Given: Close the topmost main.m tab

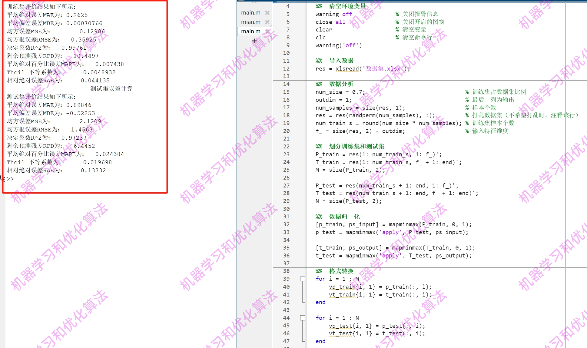Looking at the screenshot, I should click(267, 13).
